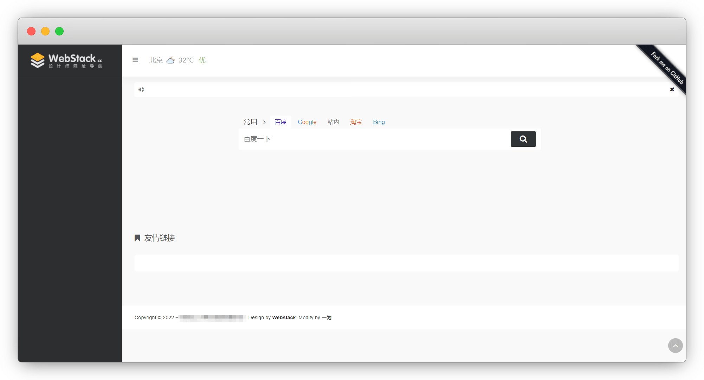The height and width of the screenshot is (380, 704).
Task: Open the 常用 search group label
Action: click(x=250, y=122)
